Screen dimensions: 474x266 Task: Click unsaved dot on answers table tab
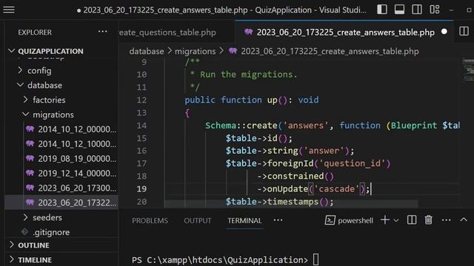[444, 32]
